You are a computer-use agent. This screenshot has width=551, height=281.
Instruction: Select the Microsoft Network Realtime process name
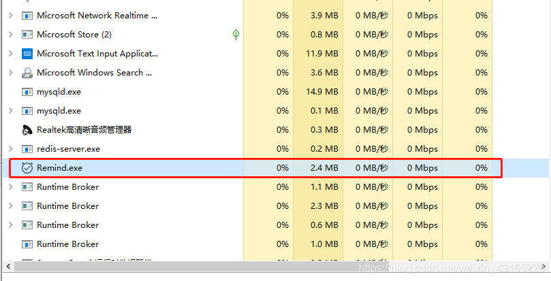pyautogui.click(x=97, y=16)
